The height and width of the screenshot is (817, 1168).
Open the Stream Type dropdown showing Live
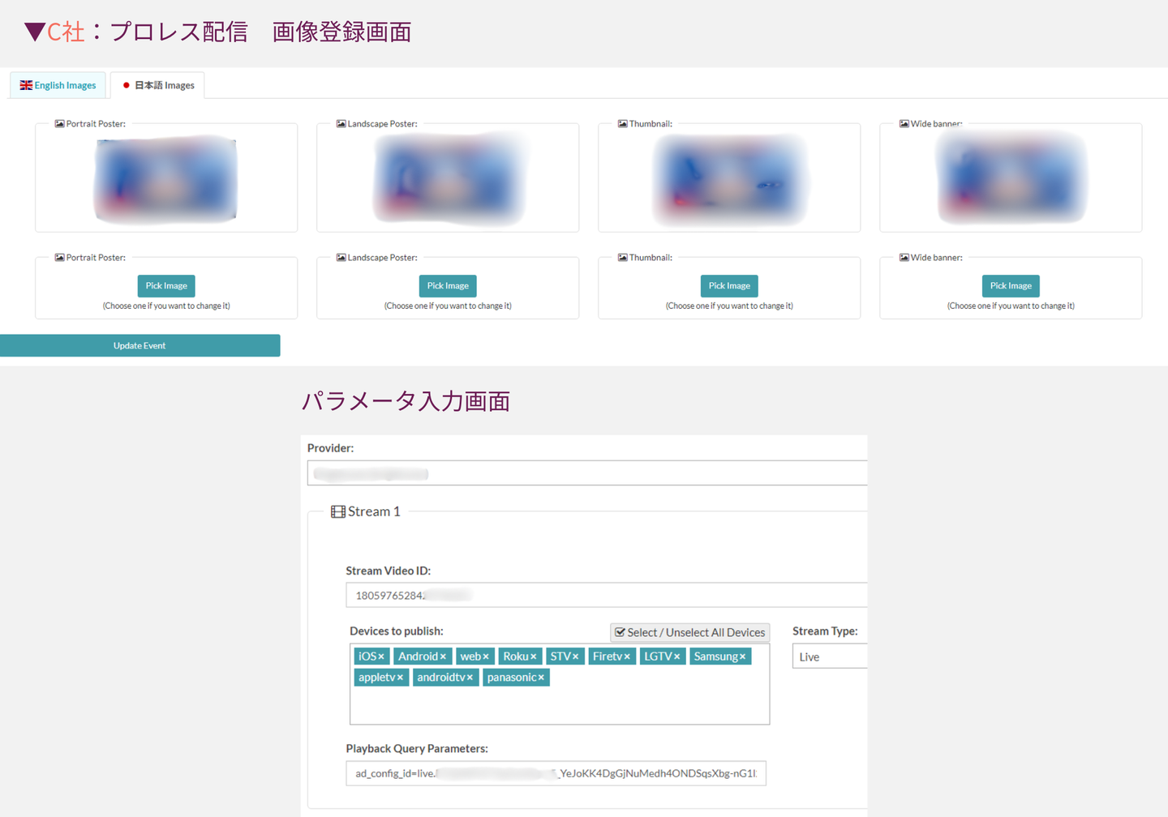coord(830,657)
